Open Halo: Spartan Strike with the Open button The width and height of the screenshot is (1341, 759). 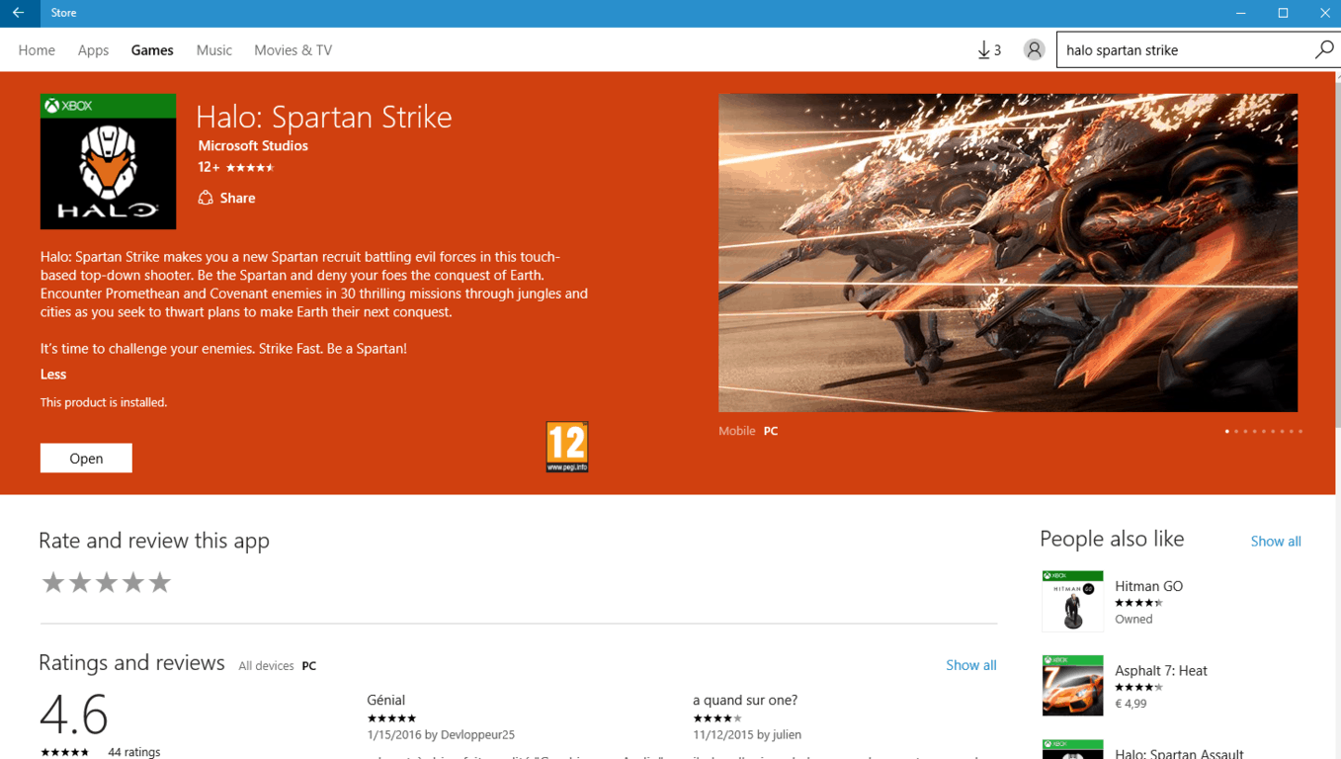pos(85,458)
